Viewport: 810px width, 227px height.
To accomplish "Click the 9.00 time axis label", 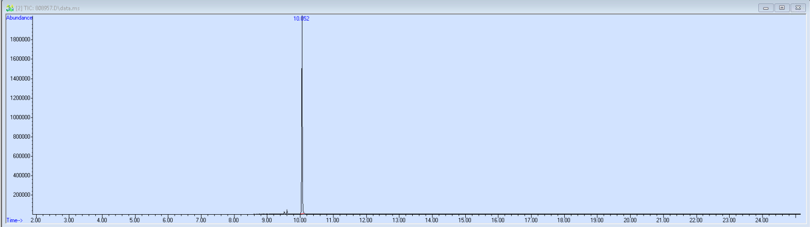I will click(x=266, y=220).
